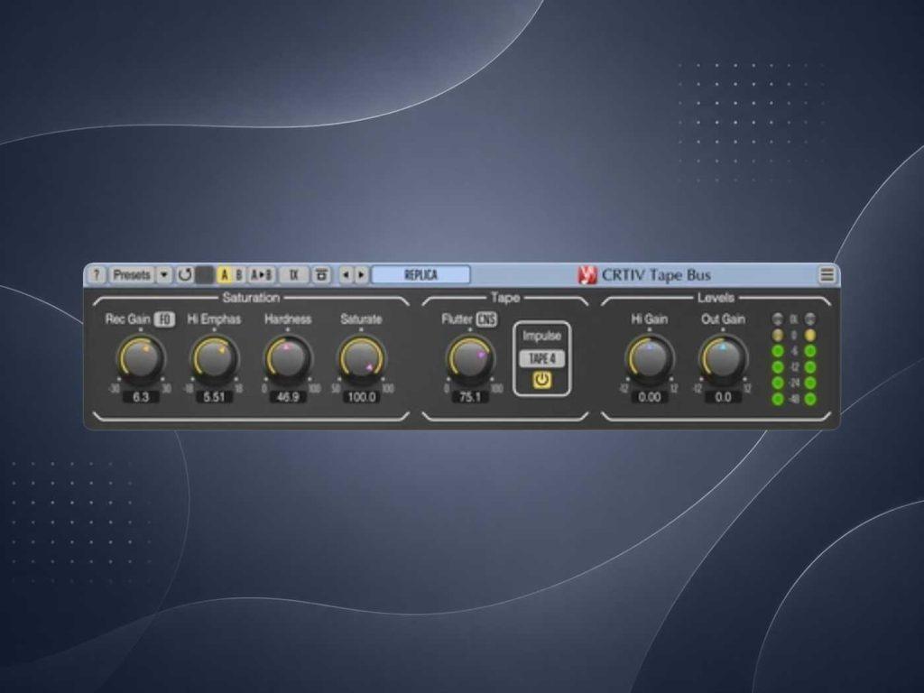Viewport: 924px width, 693px height.
Task: Go to next preset arrow
Action: 361,275
